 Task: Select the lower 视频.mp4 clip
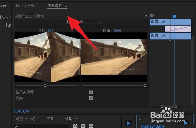(171, 36)
